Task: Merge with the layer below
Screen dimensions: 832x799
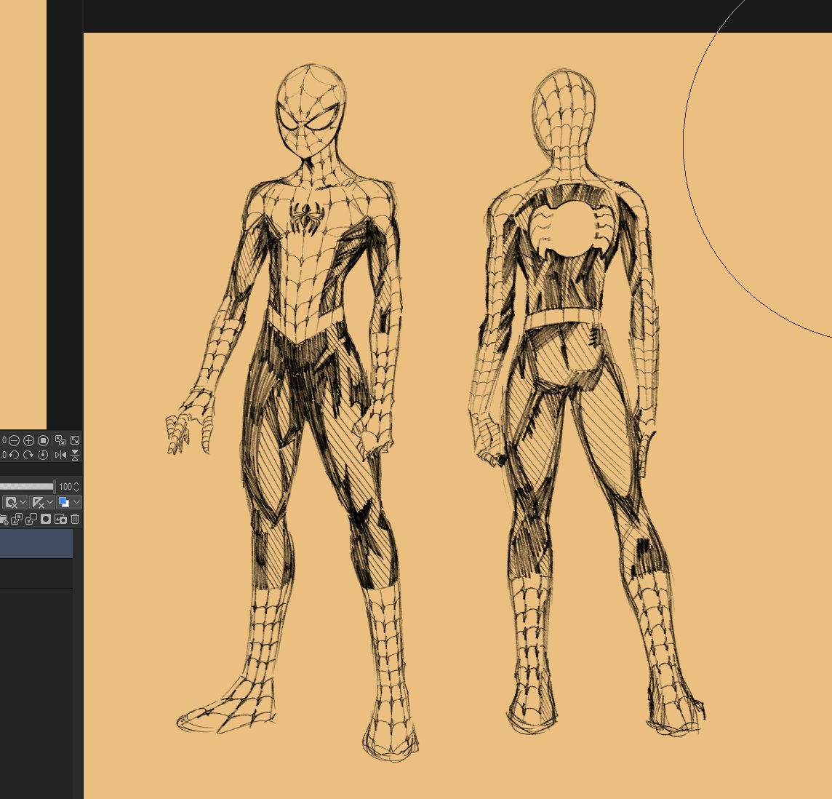Action: (31, 519)
